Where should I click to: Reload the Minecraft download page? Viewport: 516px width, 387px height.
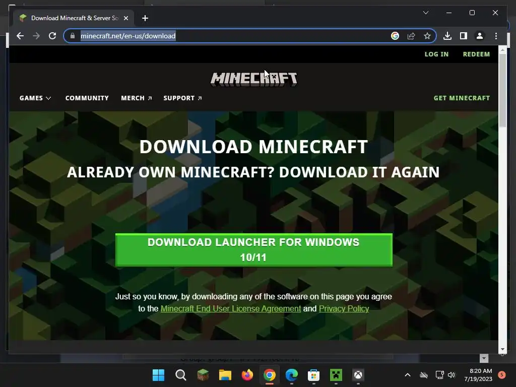click(52, 36)
